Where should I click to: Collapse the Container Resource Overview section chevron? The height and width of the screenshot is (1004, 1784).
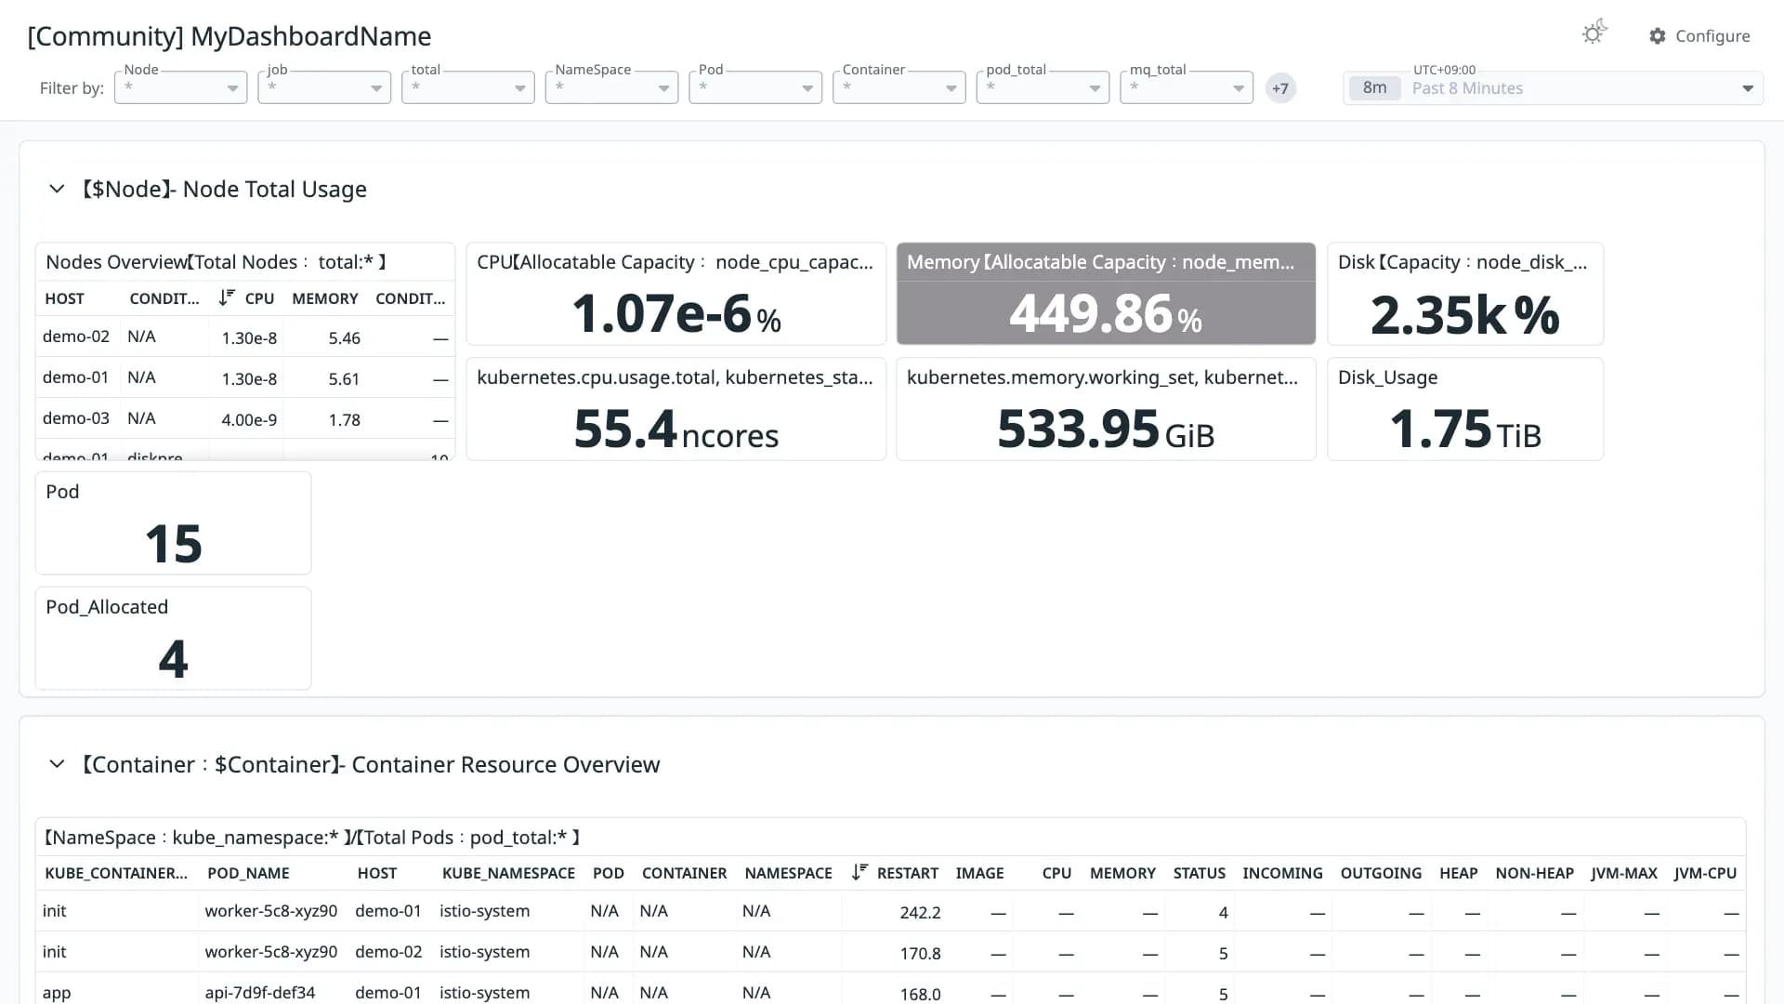click(57, 764)
